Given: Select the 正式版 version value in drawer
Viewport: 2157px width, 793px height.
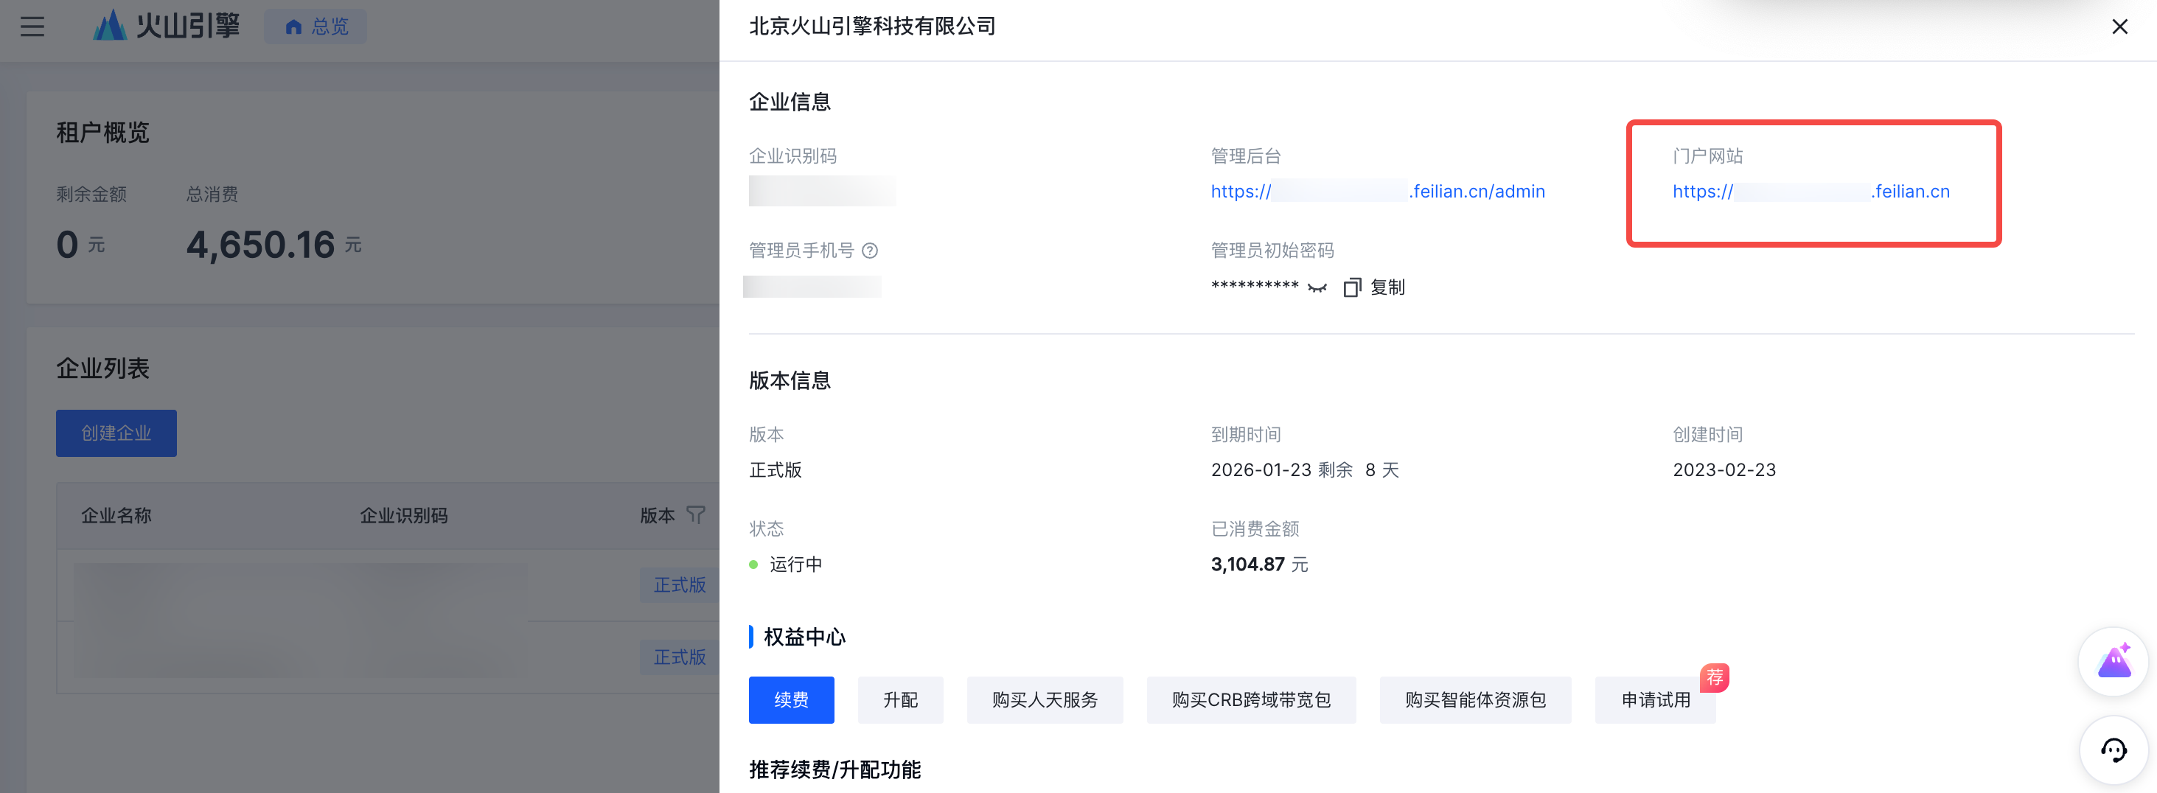Looking at the screenshot, I should coord(776,469).
